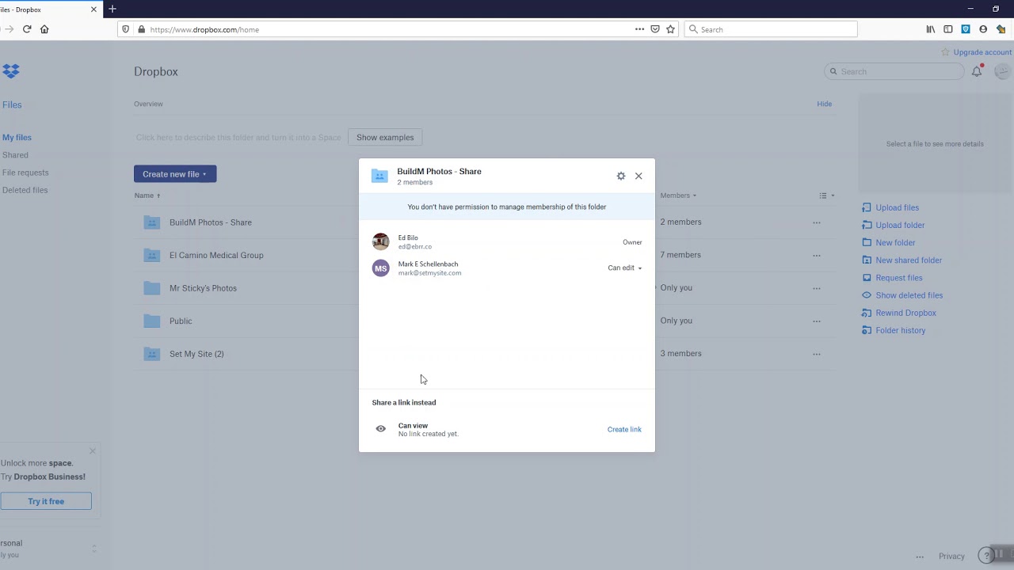This screenshot has height=570, width=1014.
Task: Click Upgrade account link
Action: [x=982, y=52]
